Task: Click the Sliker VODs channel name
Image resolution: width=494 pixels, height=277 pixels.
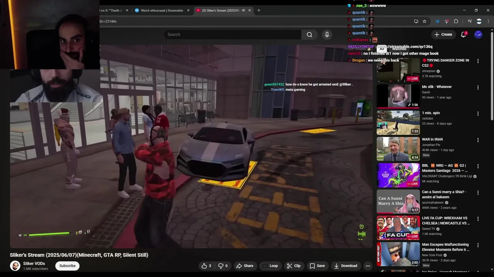Action: point(34,264)
